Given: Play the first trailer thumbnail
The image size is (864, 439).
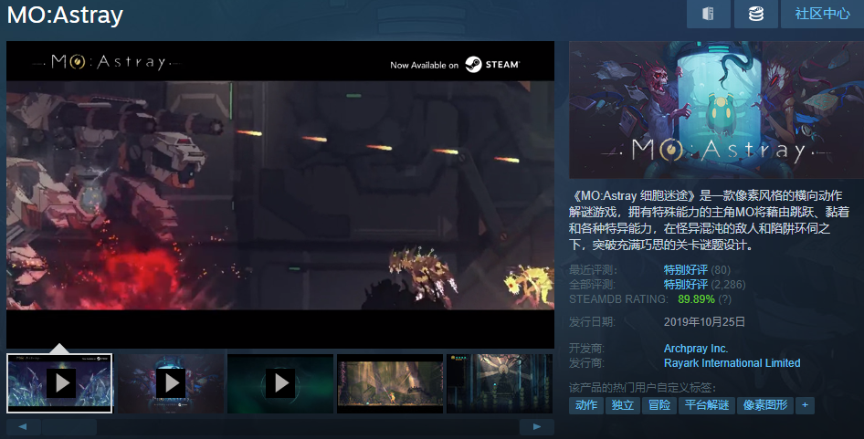Looking at the screenshot, I should click(x=59, y=383).
